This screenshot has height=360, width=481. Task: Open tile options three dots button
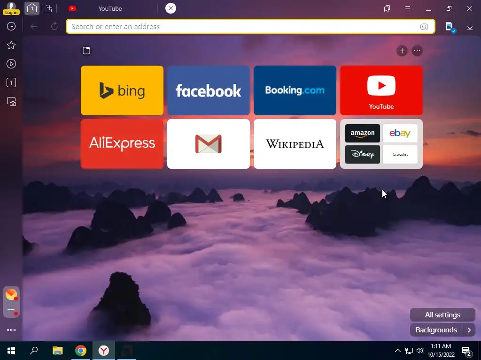417,51
